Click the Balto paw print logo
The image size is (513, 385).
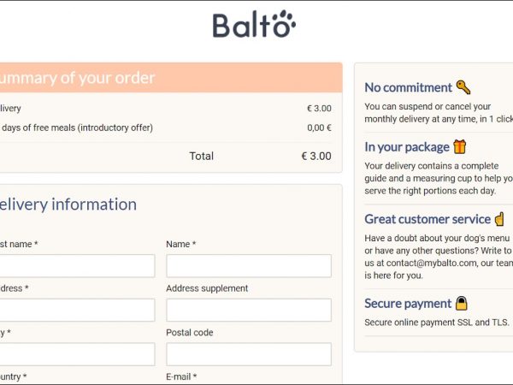(254, 24)
